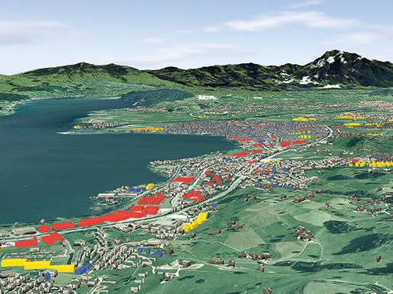Select the blue building beside the long yellow block
Viewport: 393px width, 294px height.
83,269
